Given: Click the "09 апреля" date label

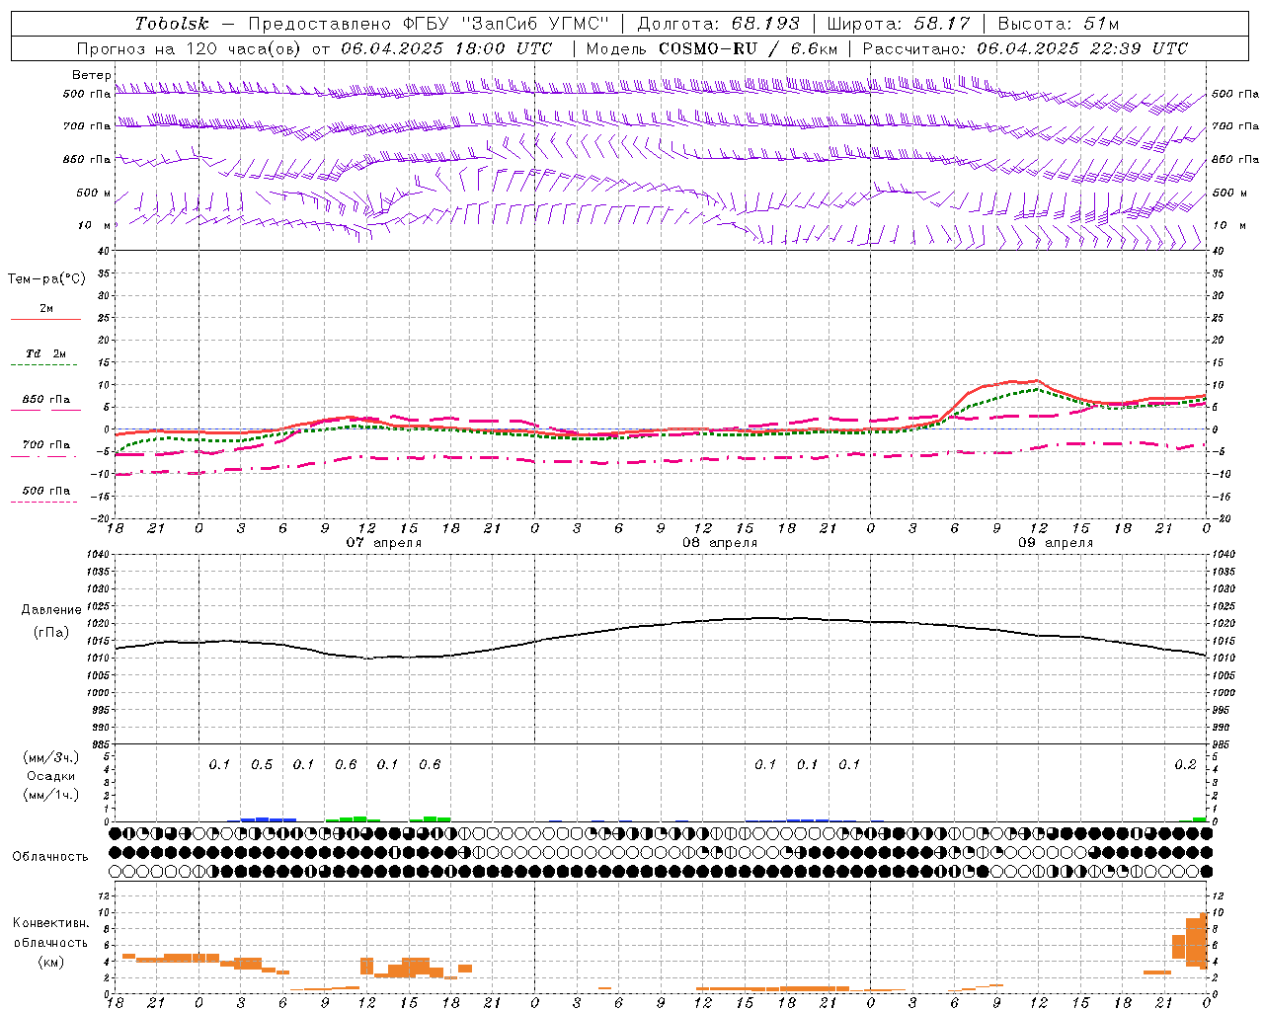Looking at the screenshot, I should [1056, 543].
